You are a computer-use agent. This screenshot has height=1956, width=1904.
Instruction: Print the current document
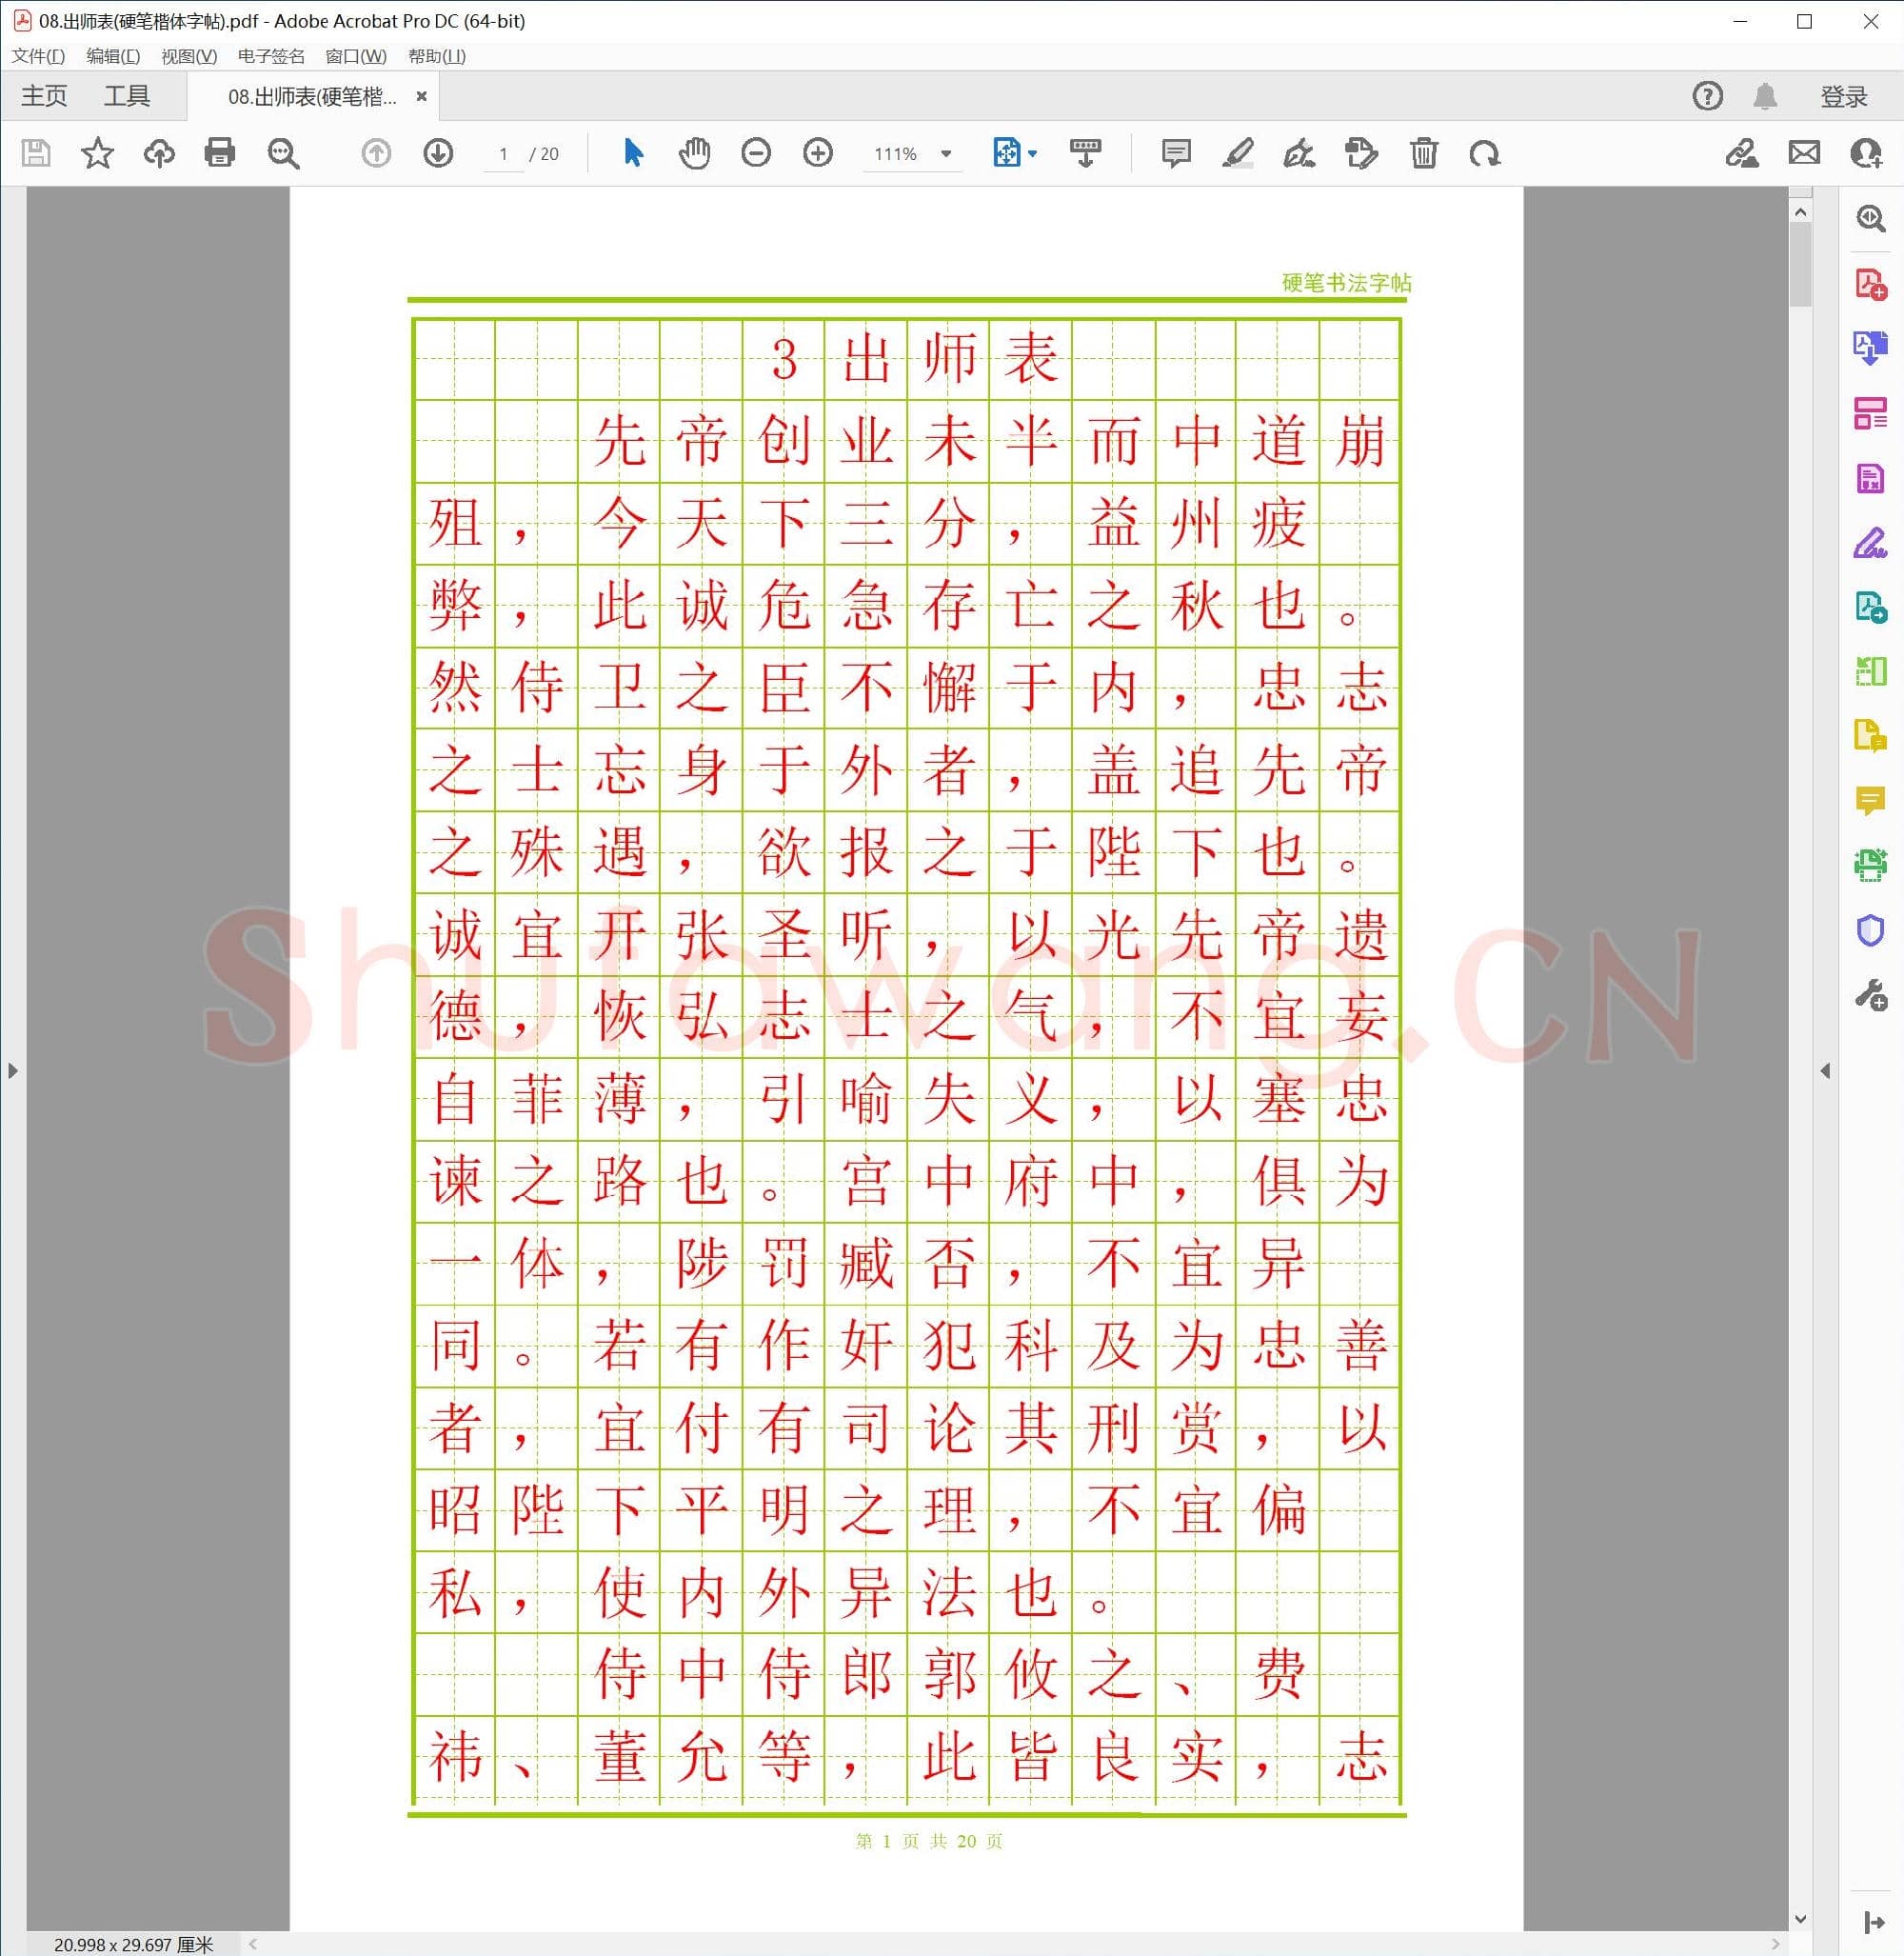(220, 153)
